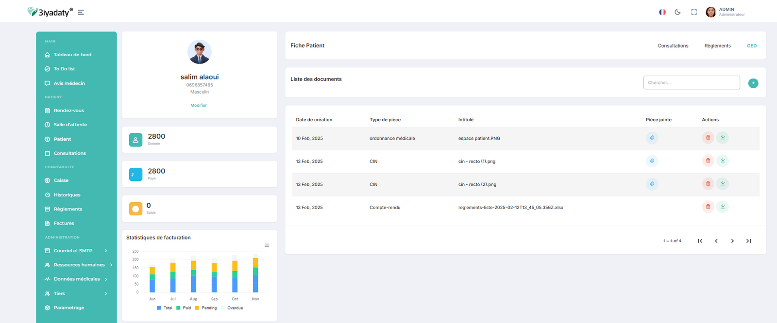Viewport: 777px width, 323px height.
Task: Toggle the Pending series in chart legend
Action: point(206,308)
